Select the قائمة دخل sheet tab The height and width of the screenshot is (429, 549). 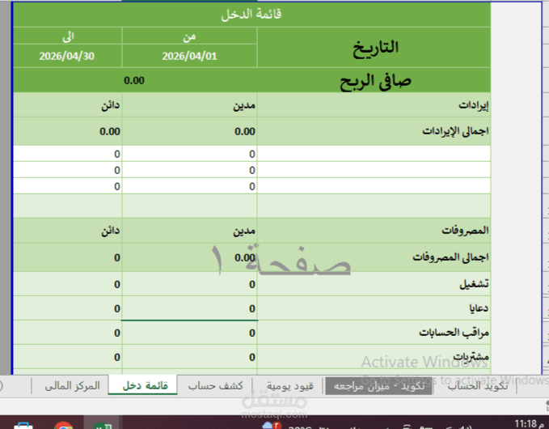coord(145,385)
